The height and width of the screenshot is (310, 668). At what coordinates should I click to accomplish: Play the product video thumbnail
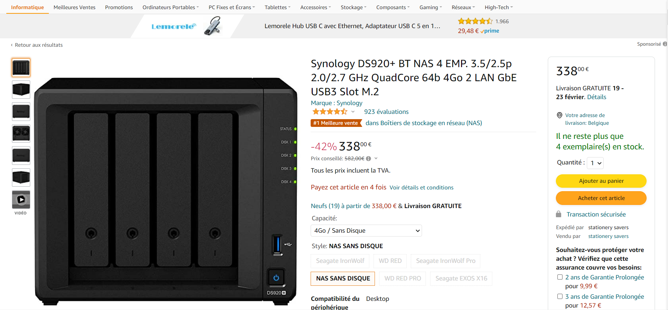pyautogui.click(x=21, y=200)
